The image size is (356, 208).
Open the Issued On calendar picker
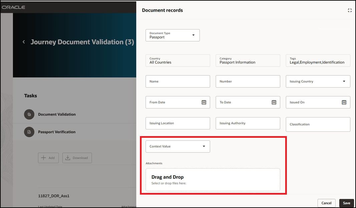pos(344,102)
